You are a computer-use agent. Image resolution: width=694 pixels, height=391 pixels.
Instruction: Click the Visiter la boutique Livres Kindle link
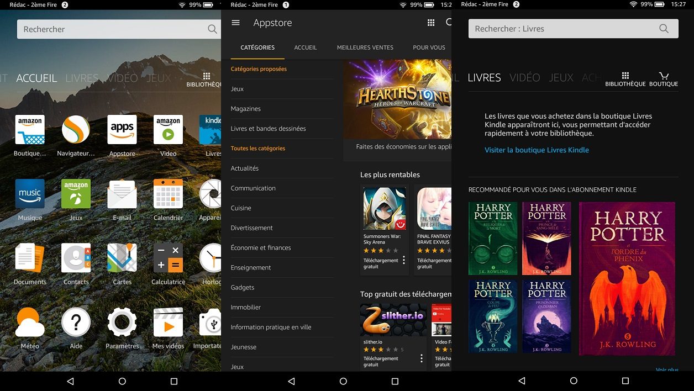click(536, 150)
